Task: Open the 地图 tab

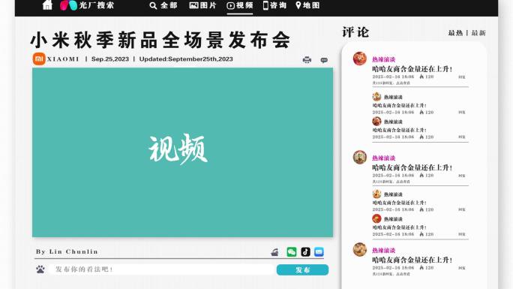Action: (x=307, y=5)
